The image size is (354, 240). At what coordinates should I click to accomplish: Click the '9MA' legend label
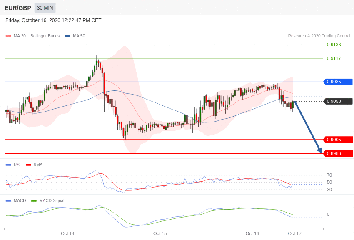(x=38, y=165)
